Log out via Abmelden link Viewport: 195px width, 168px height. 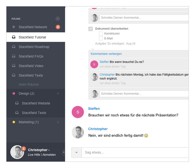[x=49, y=155]
